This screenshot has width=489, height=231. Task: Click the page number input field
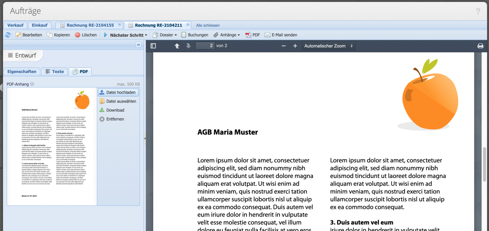pyautogui.click(x=205, y=45)
